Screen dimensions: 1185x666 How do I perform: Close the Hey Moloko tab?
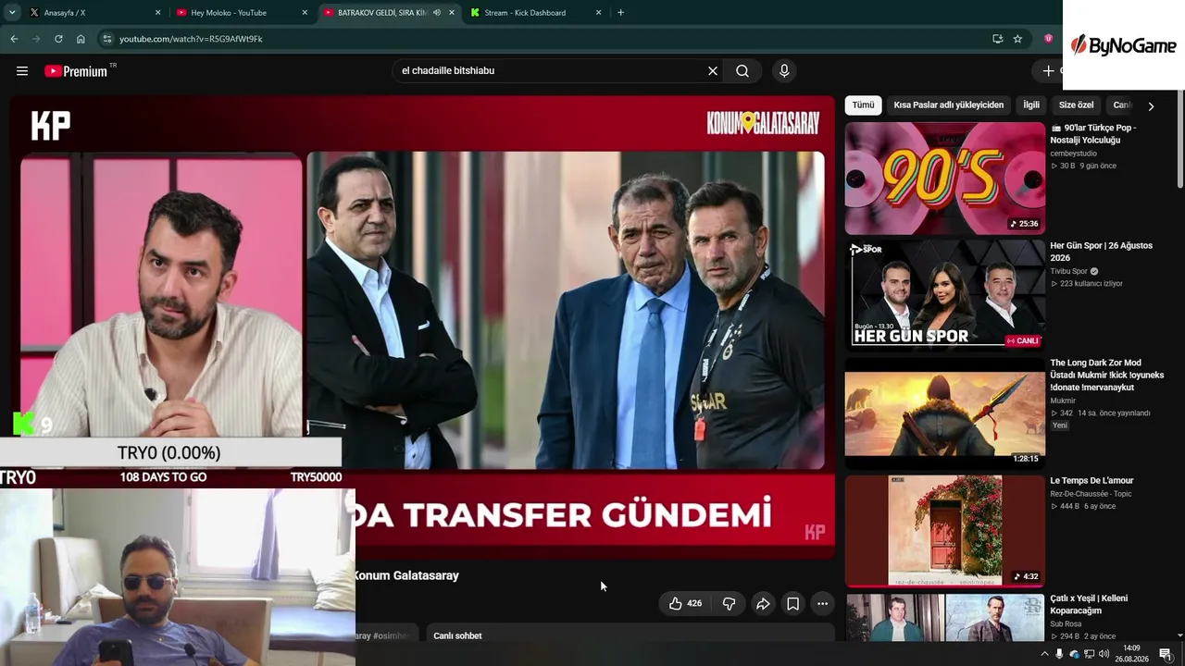pyautogui.click(x=306, y=13)
